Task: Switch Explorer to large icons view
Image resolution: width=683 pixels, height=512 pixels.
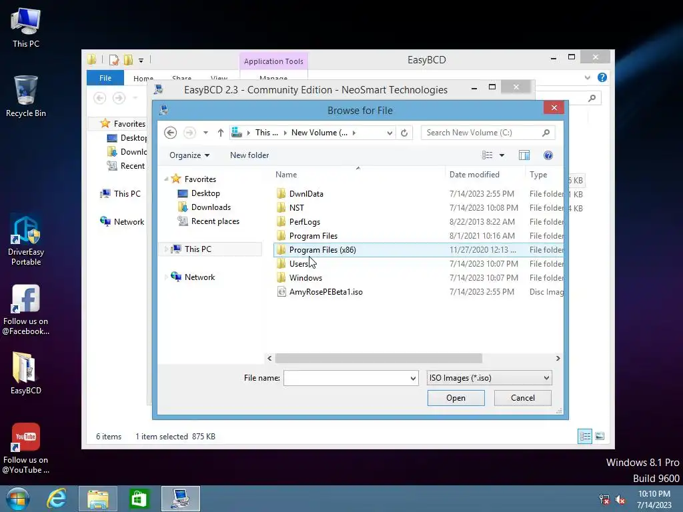Action: tap(600, 436)
